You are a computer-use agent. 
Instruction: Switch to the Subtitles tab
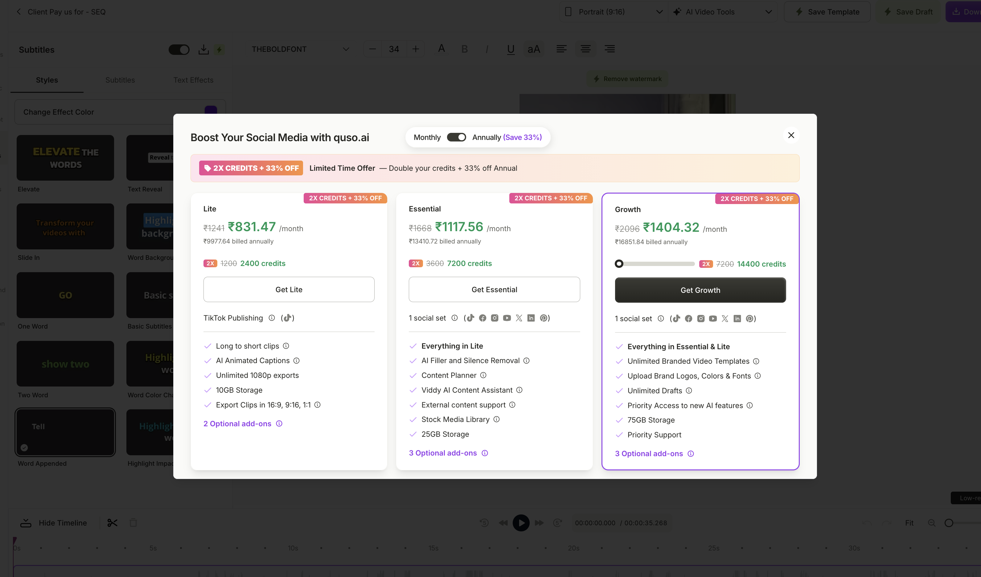click(x=120, y=80)
